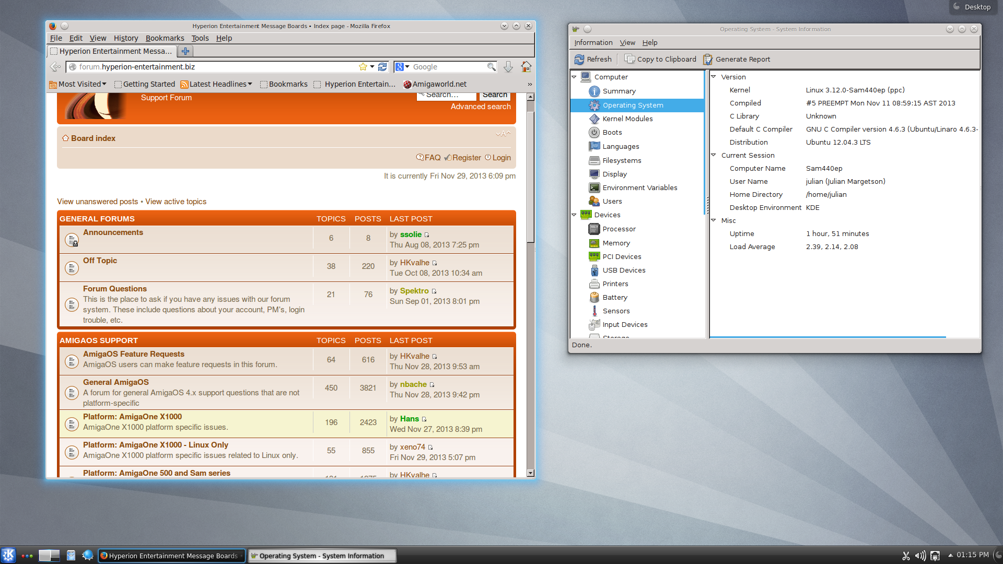Click the Copy to Clipboard icon
Image resolution: width=1003 pixels, height=564 pixels.
pyautogui.click(x=629, y=60)
